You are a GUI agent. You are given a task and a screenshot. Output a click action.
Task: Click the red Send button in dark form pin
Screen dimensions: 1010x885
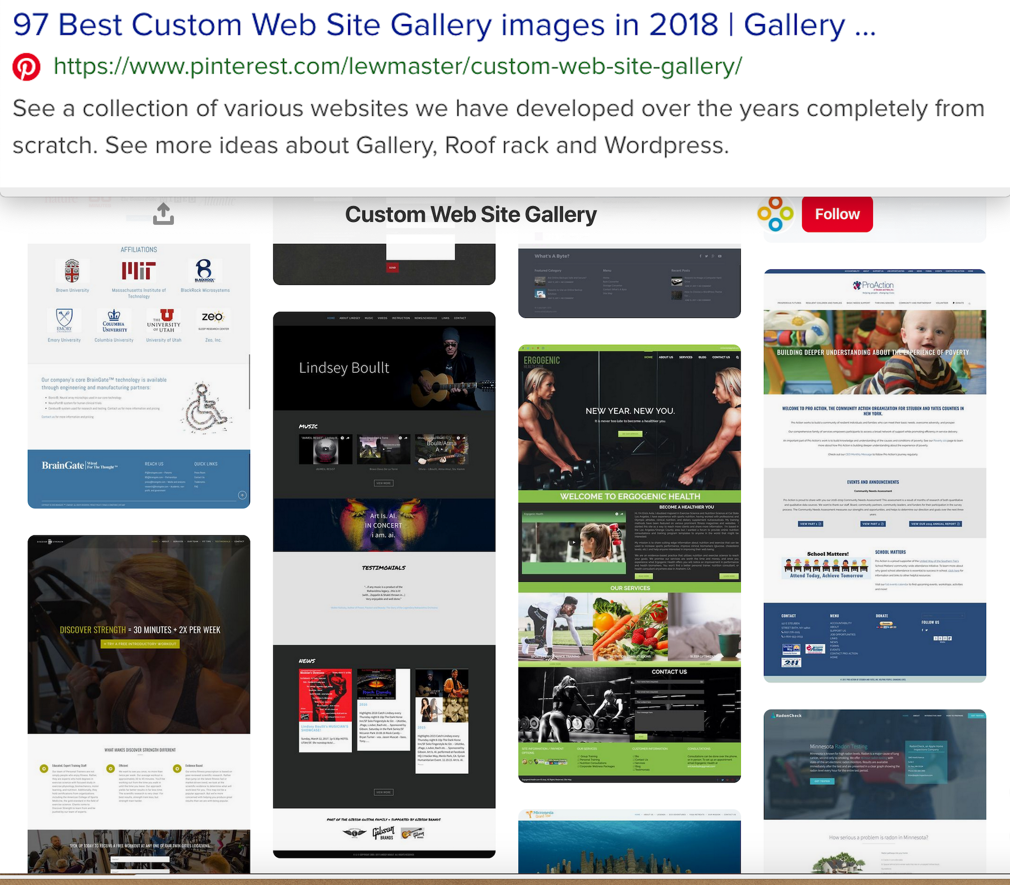coord(392,267)
